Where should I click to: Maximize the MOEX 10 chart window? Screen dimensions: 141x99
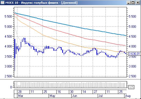(x=133, y=3)
